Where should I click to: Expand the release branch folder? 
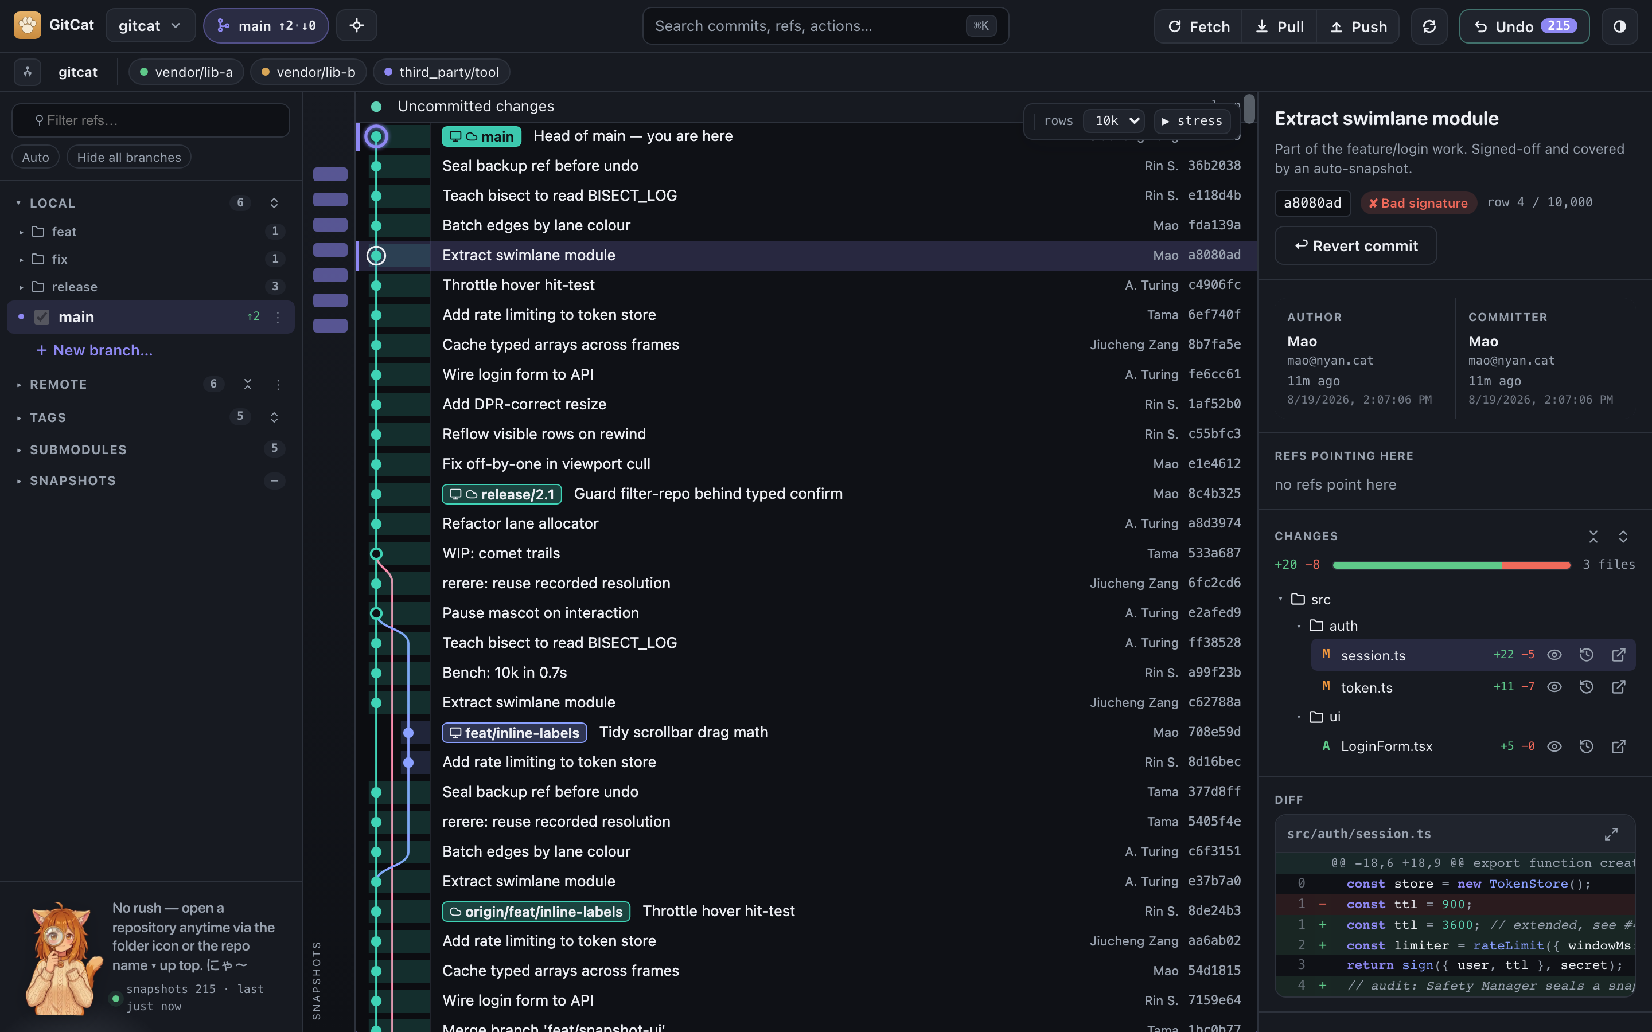point(21,287)
